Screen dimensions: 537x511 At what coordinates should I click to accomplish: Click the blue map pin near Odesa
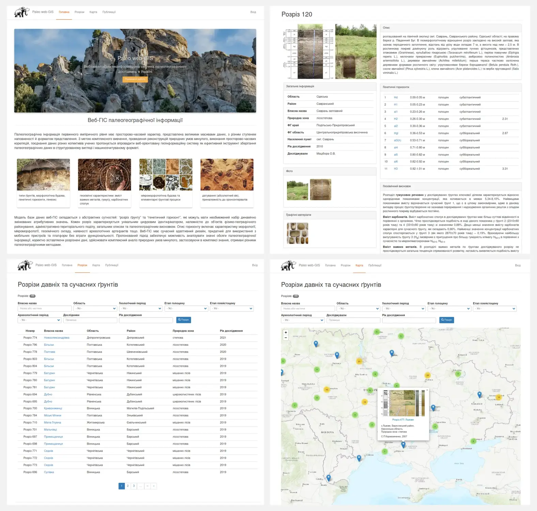pyautogui.click(x=359, y=458)
